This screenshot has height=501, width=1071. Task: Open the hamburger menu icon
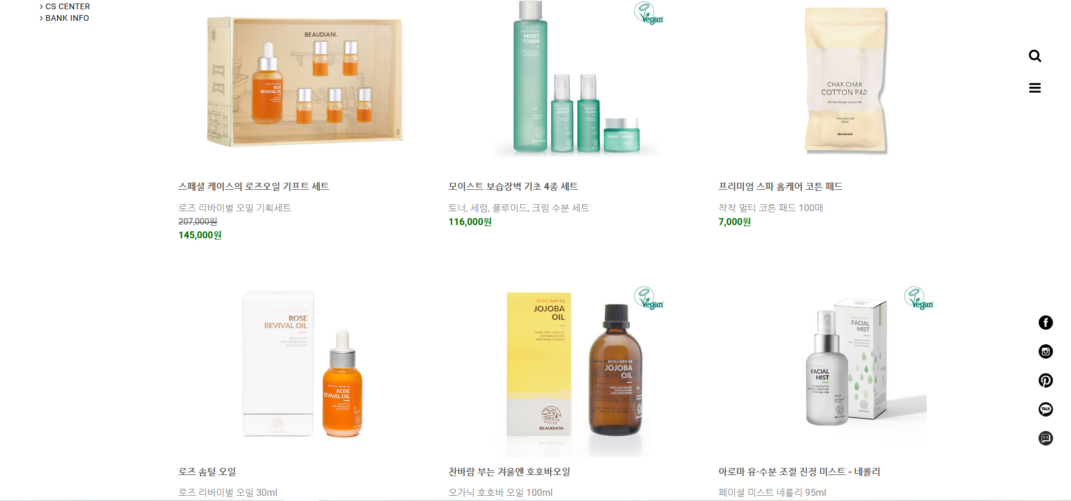[x=1035, y=88]
